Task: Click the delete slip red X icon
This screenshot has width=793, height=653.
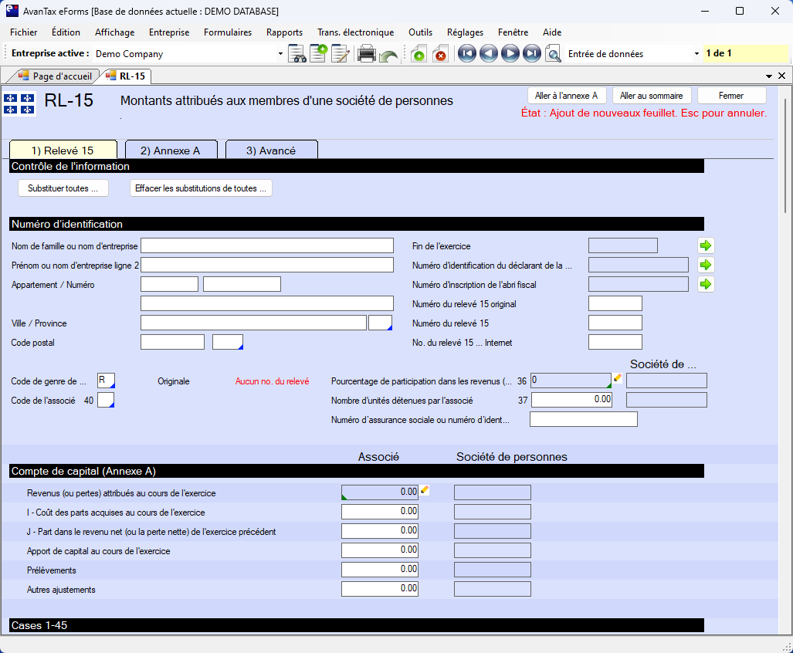Action: (440, 54)
